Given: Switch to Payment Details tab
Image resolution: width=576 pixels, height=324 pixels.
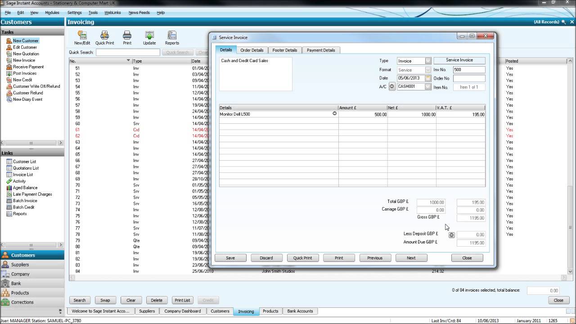Looking at the screenshot, I should (321, 50).
